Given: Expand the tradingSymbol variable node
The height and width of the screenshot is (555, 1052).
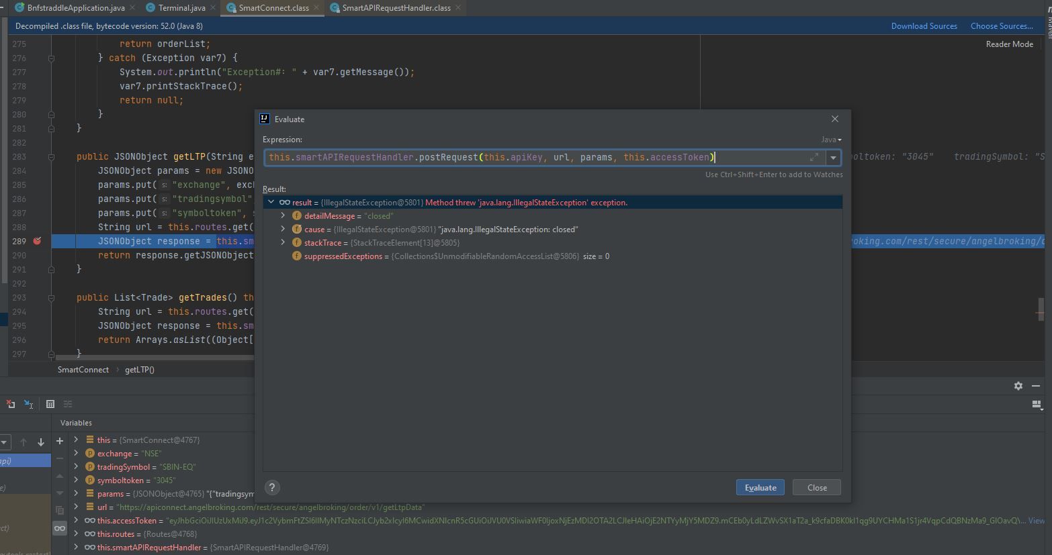Looking at the screenshot, I should pos(76,467).
